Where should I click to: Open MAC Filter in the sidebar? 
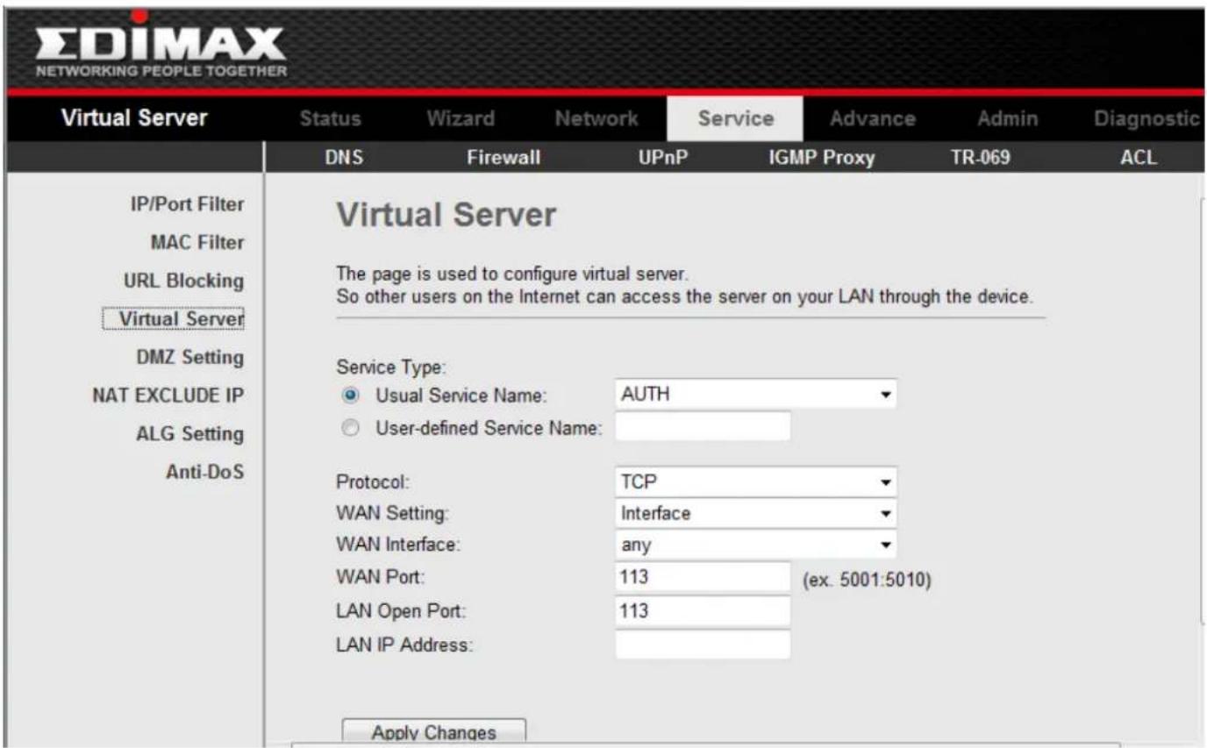(x=197, y=242)
